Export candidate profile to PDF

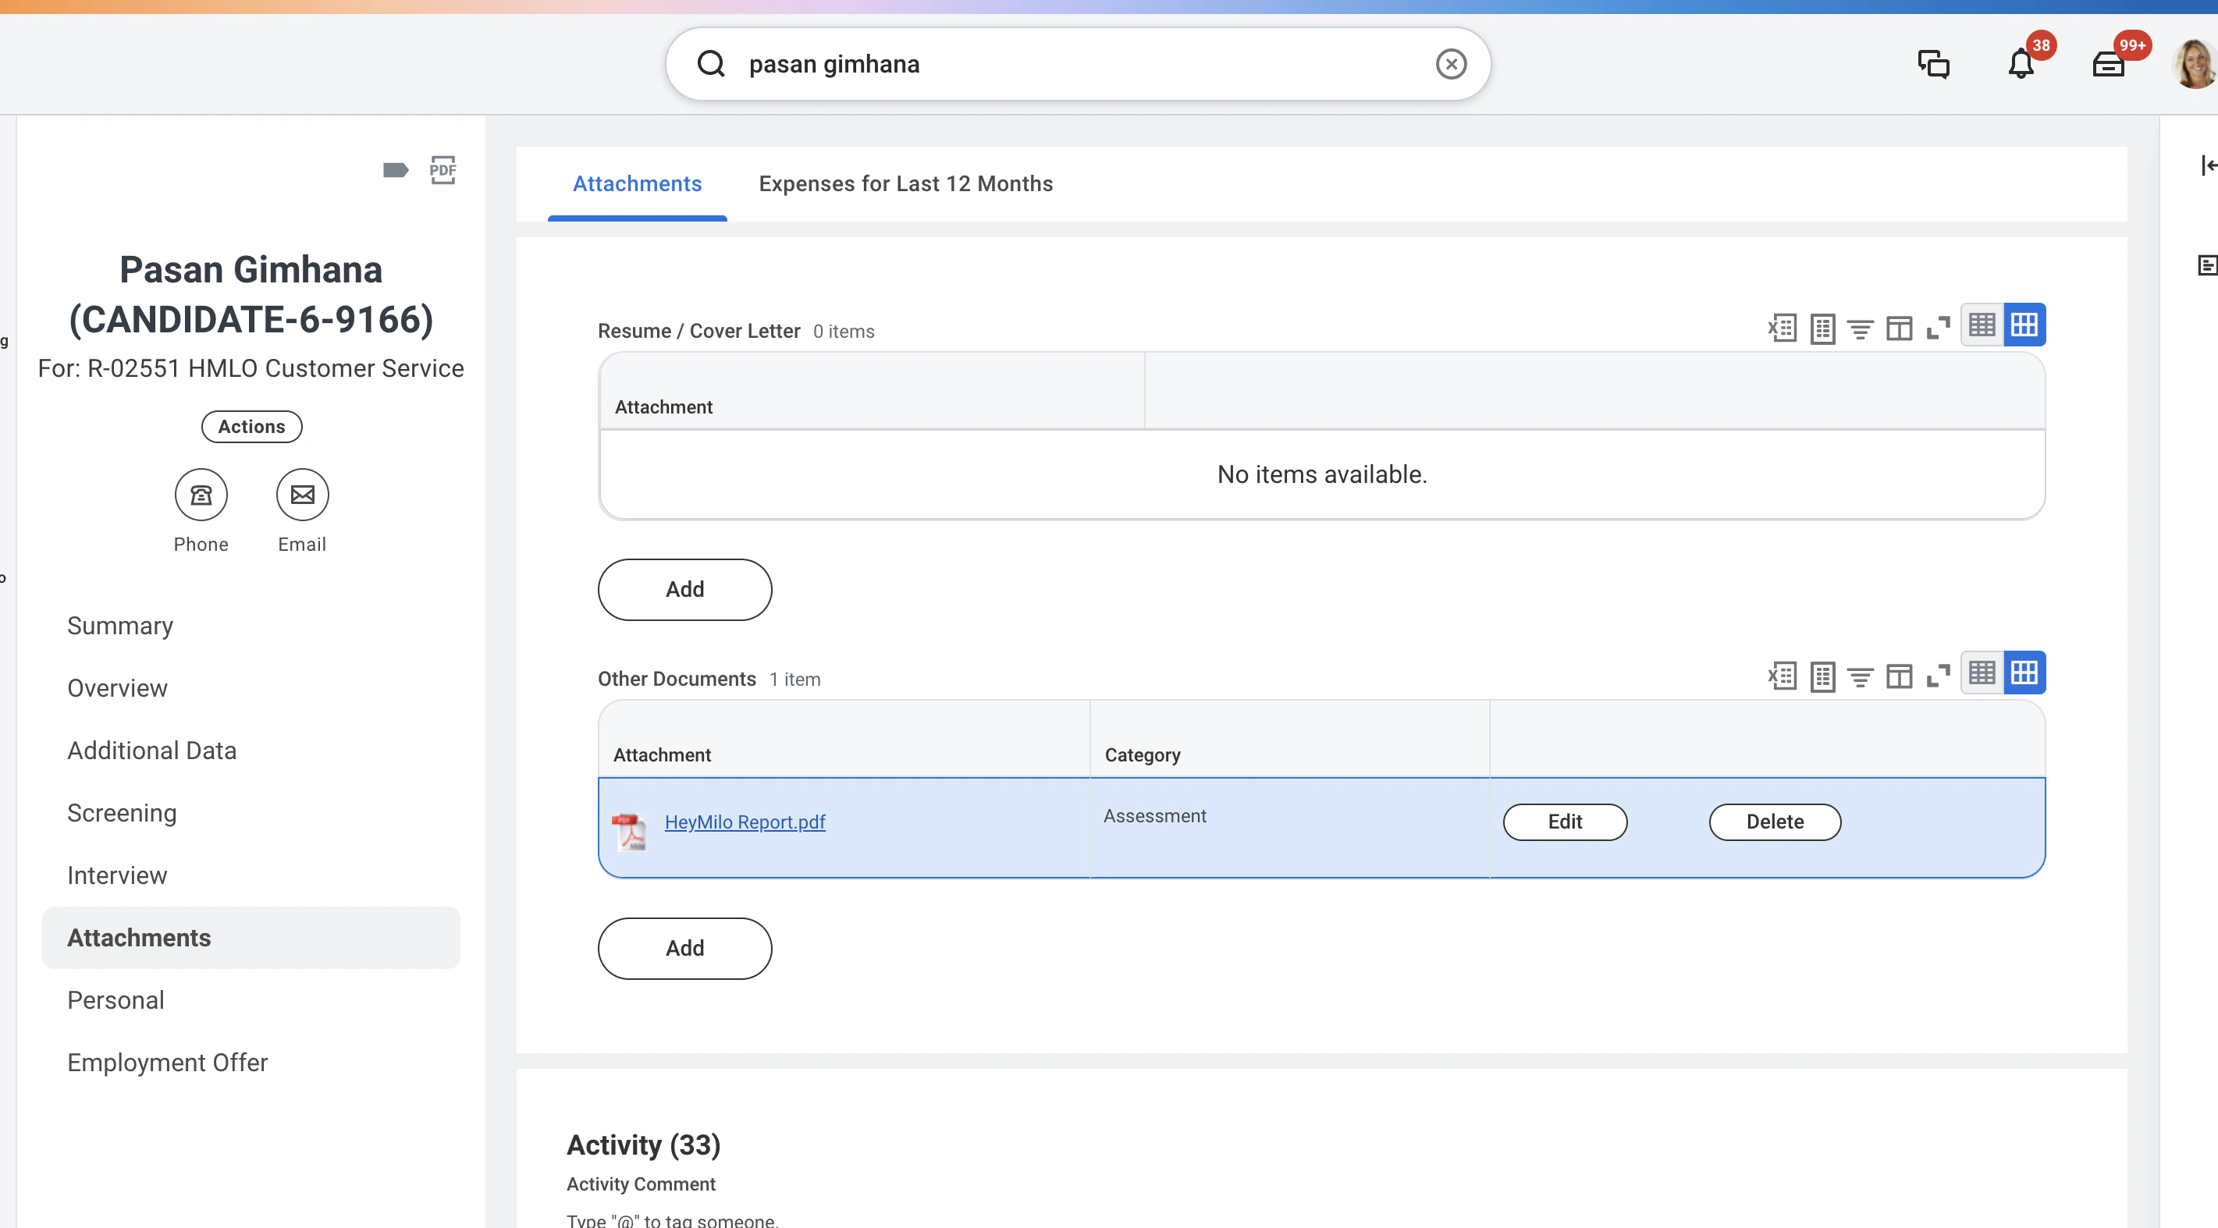click(443, 169)
